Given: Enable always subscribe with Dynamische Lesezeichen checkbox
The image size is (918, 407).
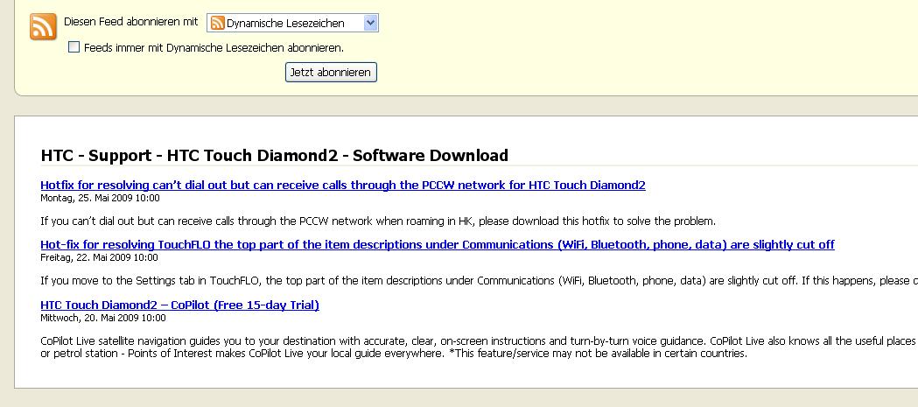Looking at the screenshot, I should [74, 47].
